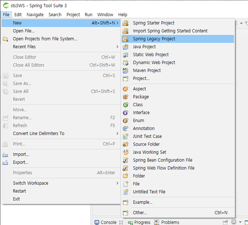Open the console view dropdown arrow
Screen dimensions: 248x225
[240, 222]
